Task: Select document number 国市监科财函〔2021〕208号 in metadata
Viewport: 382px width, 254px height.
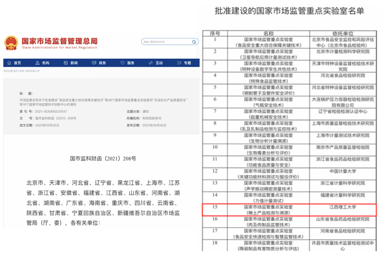Action: coord(55,118)
